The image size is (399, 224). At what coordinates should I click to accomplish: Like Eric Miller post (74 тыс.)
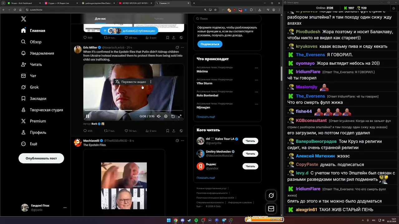click(x=131, y=131)
